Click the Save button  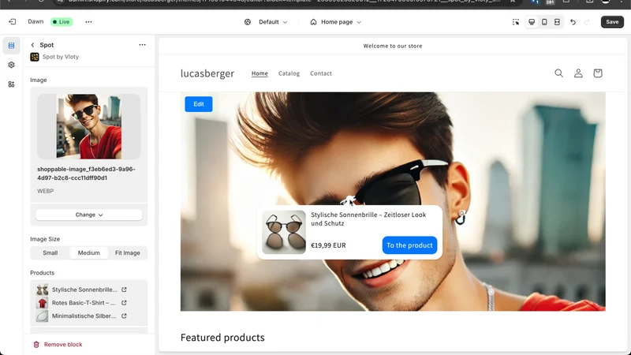(612, 22)
